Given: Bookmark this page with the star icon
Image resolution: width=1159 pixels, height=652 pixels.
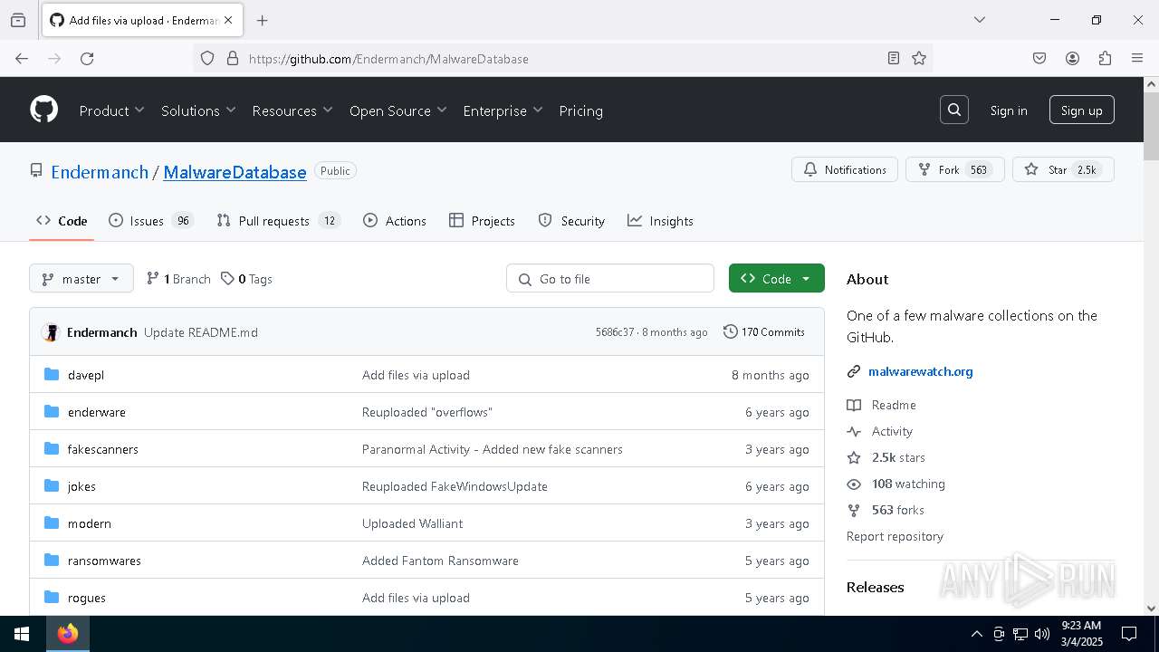Looking at the screenshot, I should [919, 58].
